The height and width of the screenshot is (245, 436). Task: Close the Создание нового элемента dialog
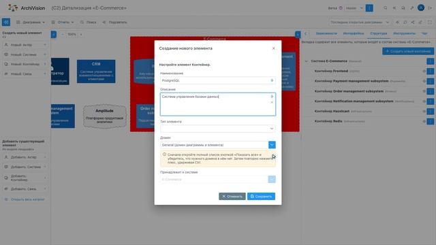tap(274, 48)
